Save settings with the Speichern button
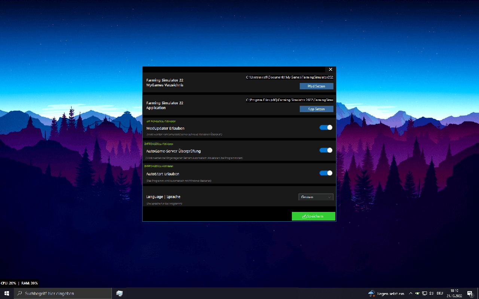The width and height of the screenshot is (479, 299). click(x=314, y=216)
